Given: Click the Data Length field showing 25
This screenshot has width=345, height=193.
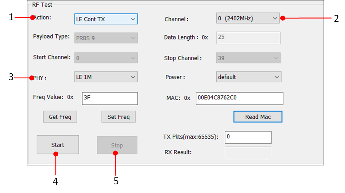Looking at the screenshot, I should coord(248,37).
